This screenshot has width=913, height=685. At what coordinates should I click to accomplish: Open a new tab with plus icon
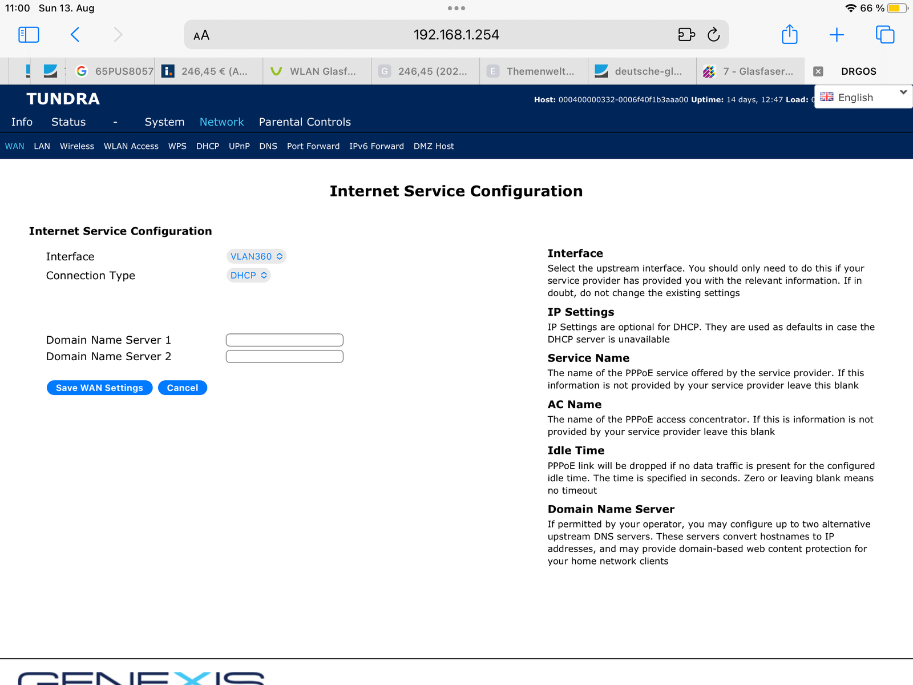click(x=837, y=35)
